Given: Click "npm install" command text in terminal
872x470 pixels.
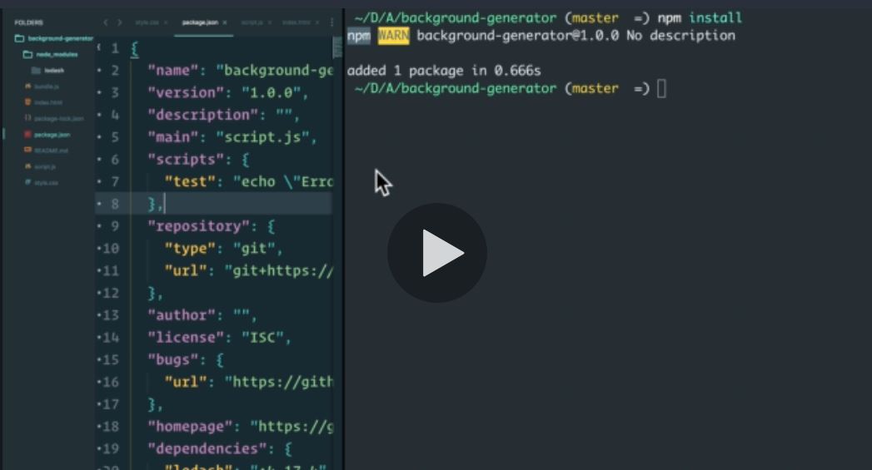Looking at the screenshot, I should [700, 17].
